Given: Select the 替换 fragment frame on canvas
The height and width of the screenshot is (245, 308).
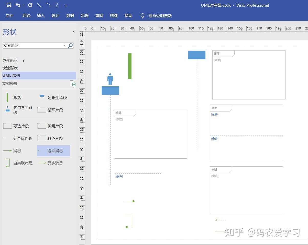Looking at the screenshot, I should pos(246,132).
